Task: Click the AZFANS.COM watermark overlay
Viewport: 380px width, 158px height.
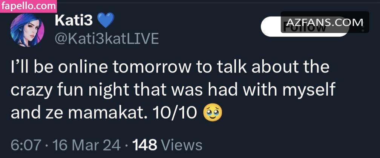Action: 325,22
